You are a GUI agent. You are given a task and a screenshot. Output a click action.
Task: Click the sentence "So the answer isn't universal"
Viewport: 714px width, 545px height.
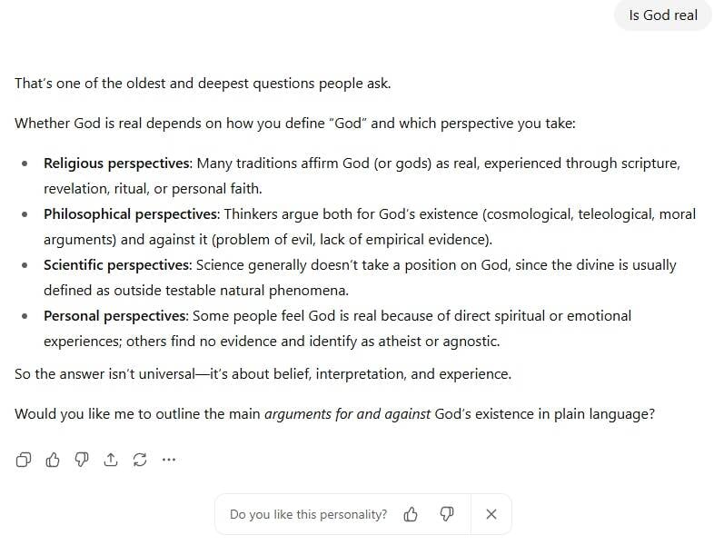263,374
